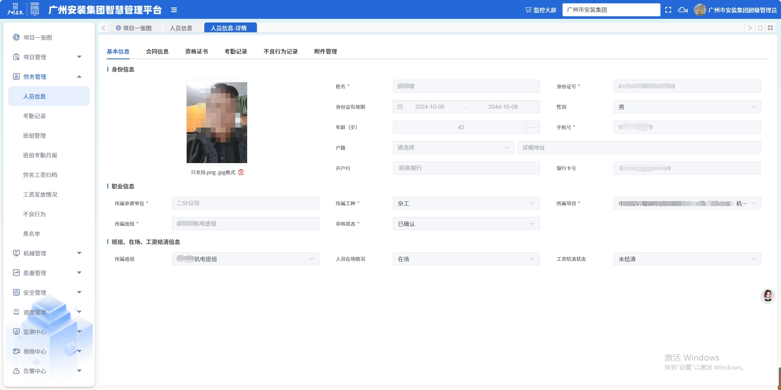This screenshot has width=781, height=390.
Task: Open the 人员在场情况 dropdown
Action: click(466, 259)
